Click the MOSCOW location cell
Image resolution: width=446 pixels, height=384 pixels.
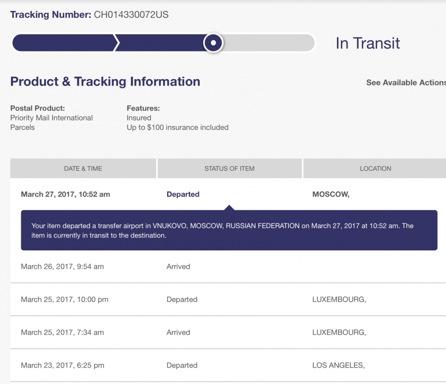point(331,194)
